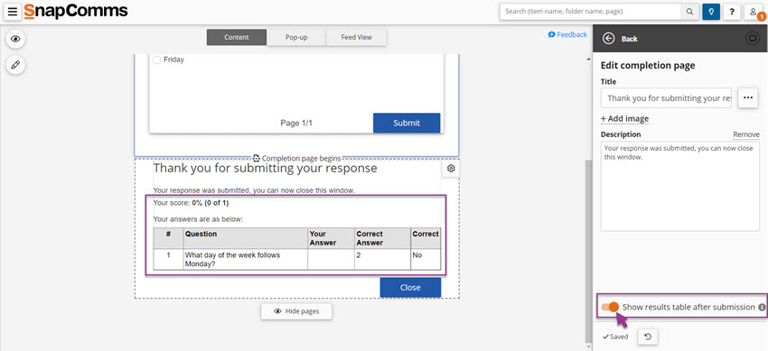Screen dimensions: 768x351
Task: Click the SnapComms logo
Action: pos(76,11)
